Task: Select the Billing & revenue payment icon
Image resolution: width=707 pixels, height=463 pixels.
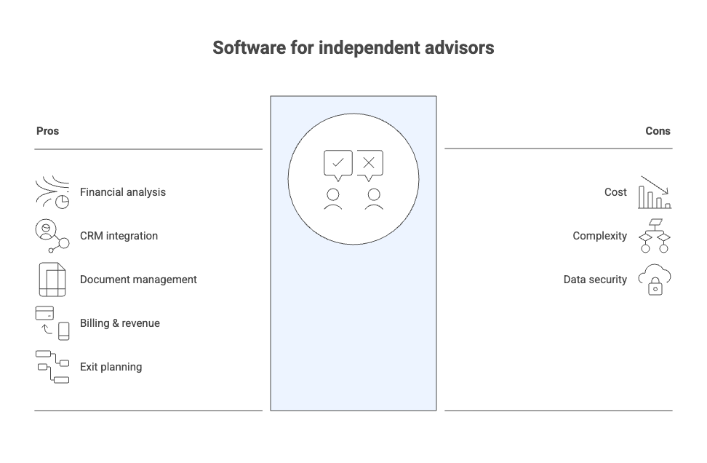Action: click(x=52, y=323)
